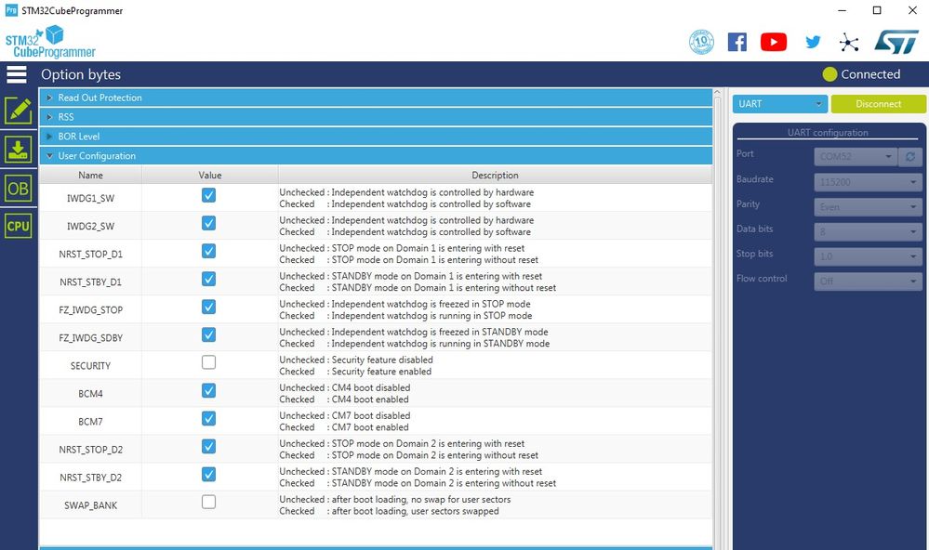Image resolution: width=929 pixels, height=550 pixels.
Task: Click the Value column header
Action: pos(210,176)
